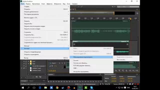Image resolution: width=160 pixels, height=90 pixels.
Task: Arm Track 3 for recording with R
Action: pos(65,63)
